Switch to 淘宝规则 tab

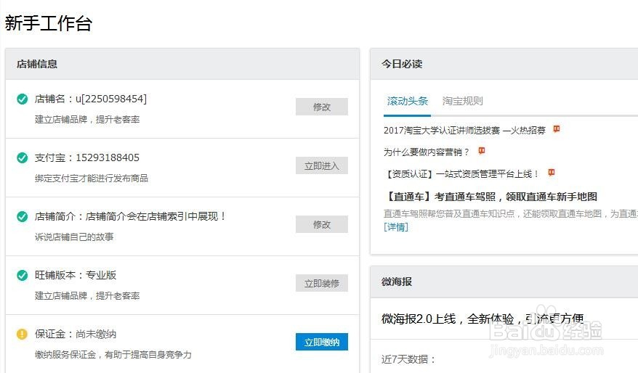click(462, 101)
